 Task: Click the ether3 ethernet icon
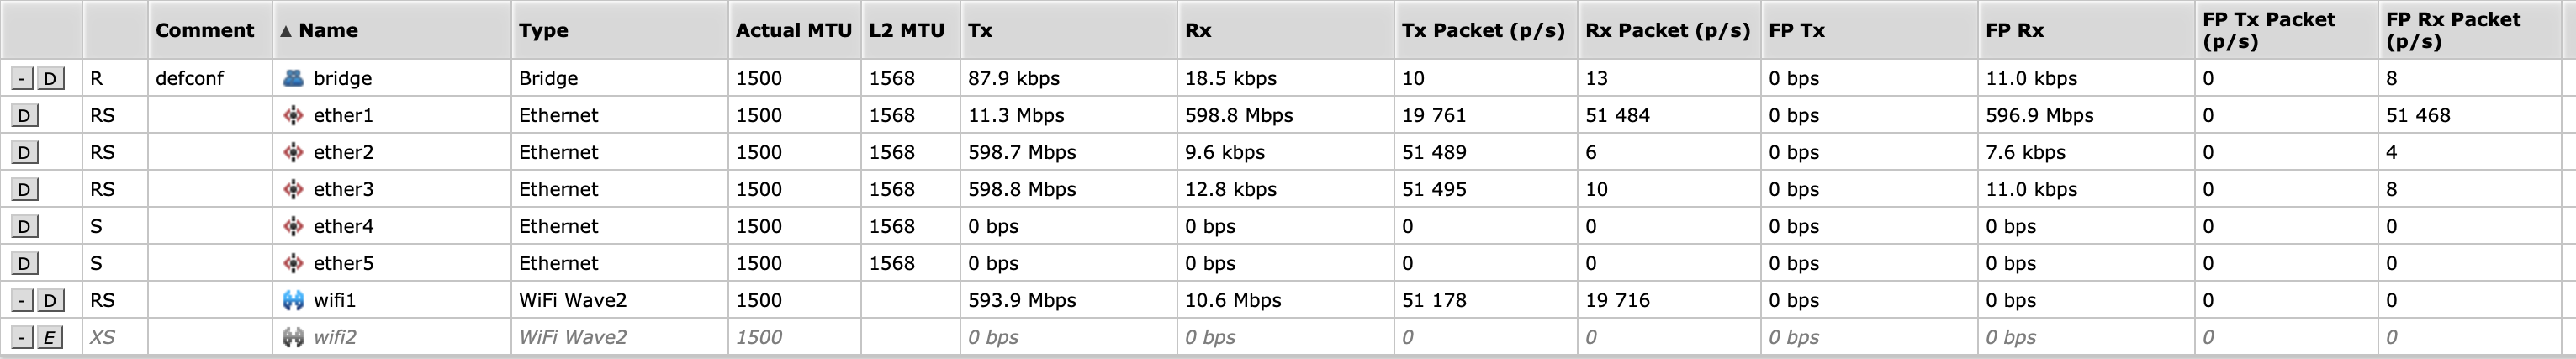[293, 189]
